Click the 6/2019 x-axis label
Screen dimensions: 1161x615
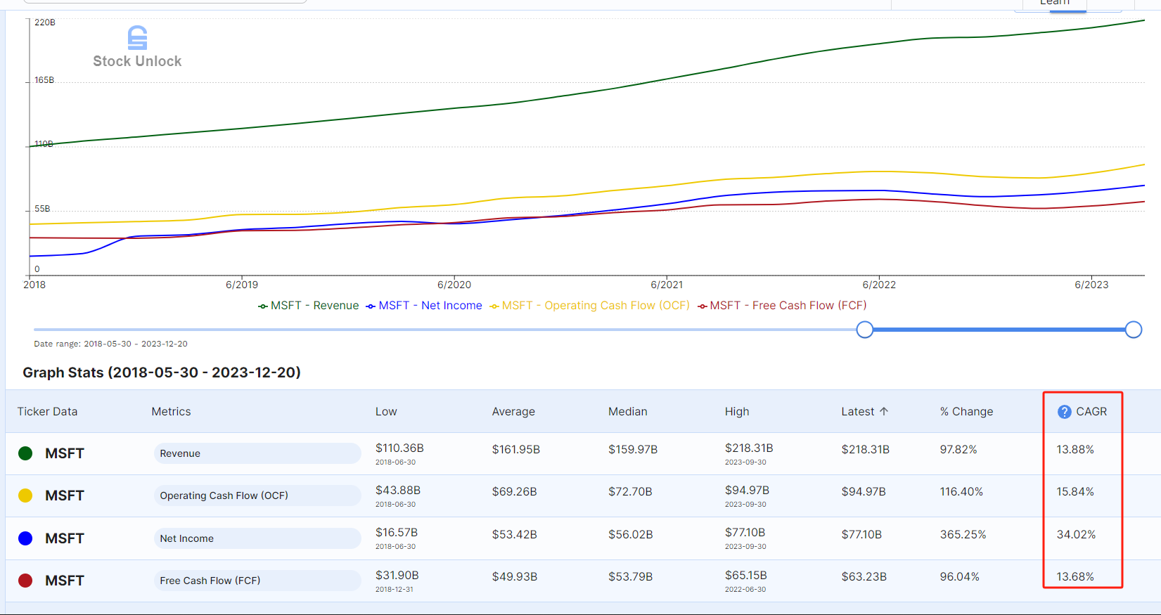tap(242, 285)
